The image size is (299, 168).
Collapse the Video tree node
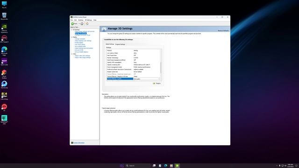coord(72,54)
